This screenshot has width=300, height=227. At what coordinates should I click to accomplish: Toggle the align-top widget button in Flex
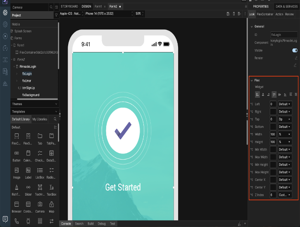point(274,95)
